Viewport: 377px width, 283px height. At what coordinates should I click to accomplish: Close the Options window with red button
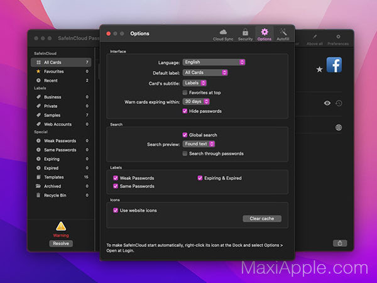point(109,33)
